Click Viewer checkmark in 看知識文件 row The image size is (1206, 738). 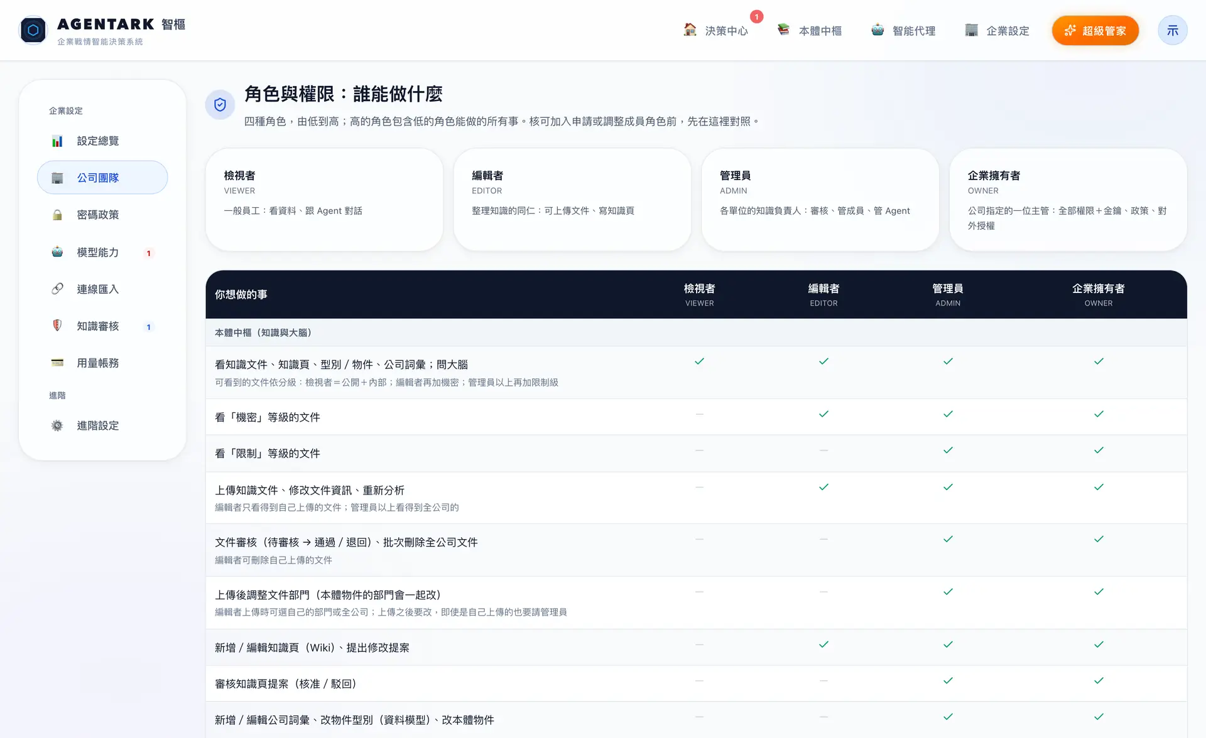(699, 361)
